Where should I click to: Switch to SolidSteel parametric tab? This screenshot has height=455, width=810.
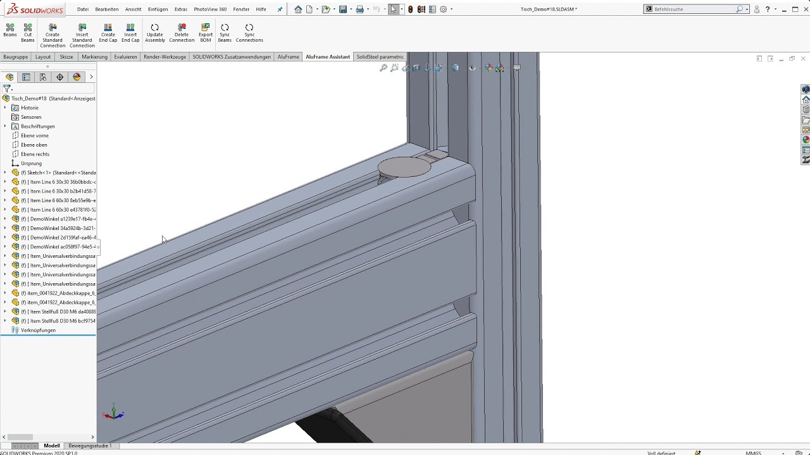(380, 57)
